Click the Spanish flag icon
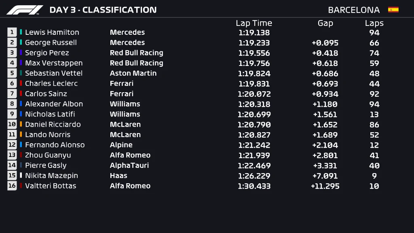The image size is (414, 233). pyautogui.click(x=393, y=10)
